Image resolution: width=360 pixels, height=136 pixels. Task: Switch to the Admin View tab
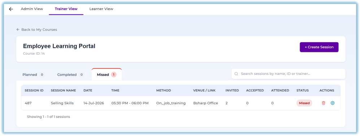click(32, 9)
